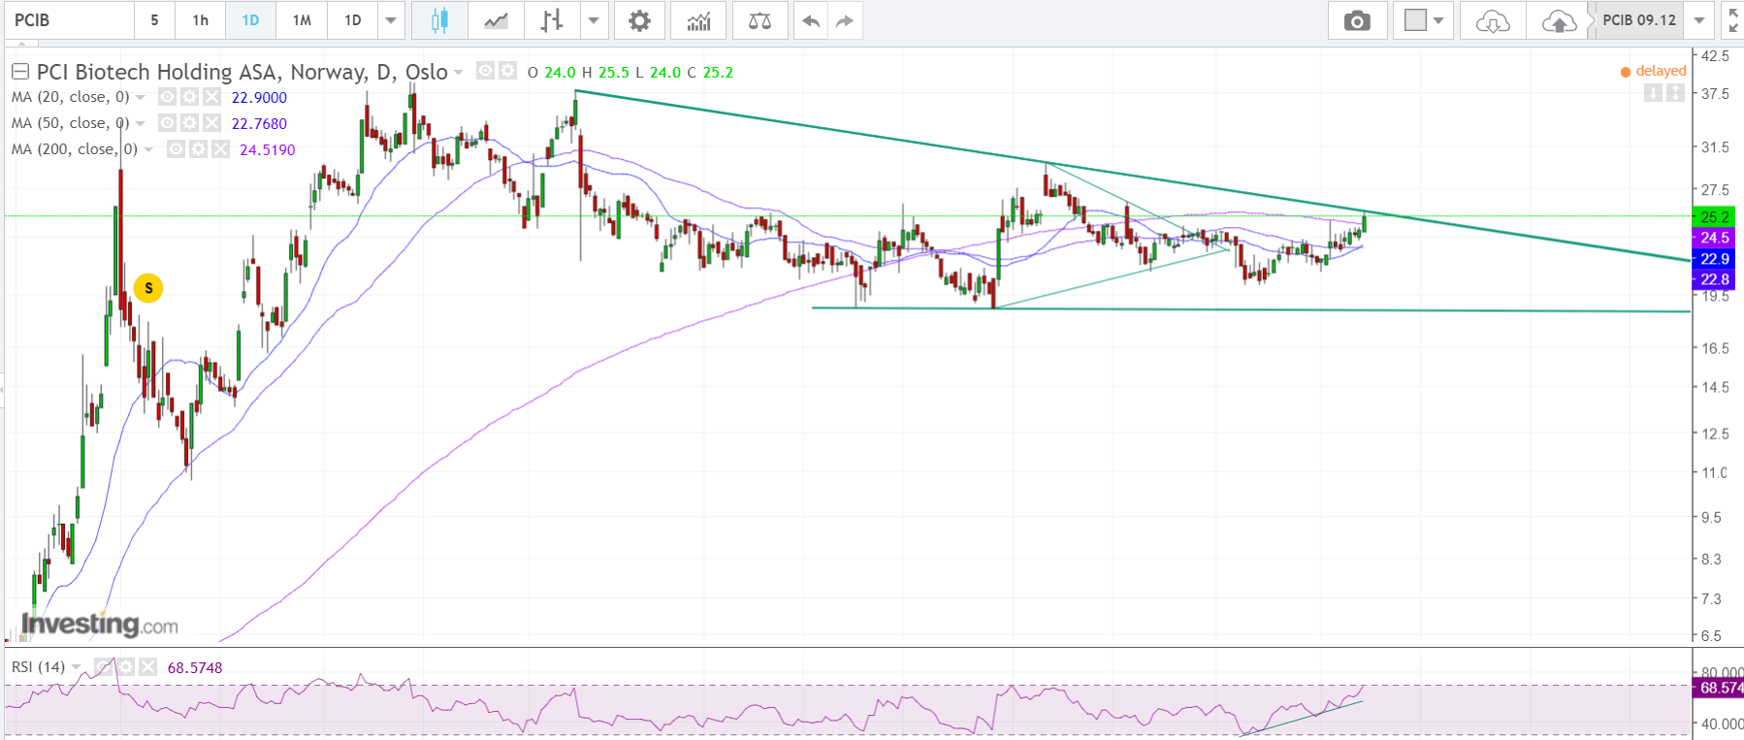
Task: Open settings gear for the MA 20 indicator
Action: pyautogui.click(x=189, y=97)
